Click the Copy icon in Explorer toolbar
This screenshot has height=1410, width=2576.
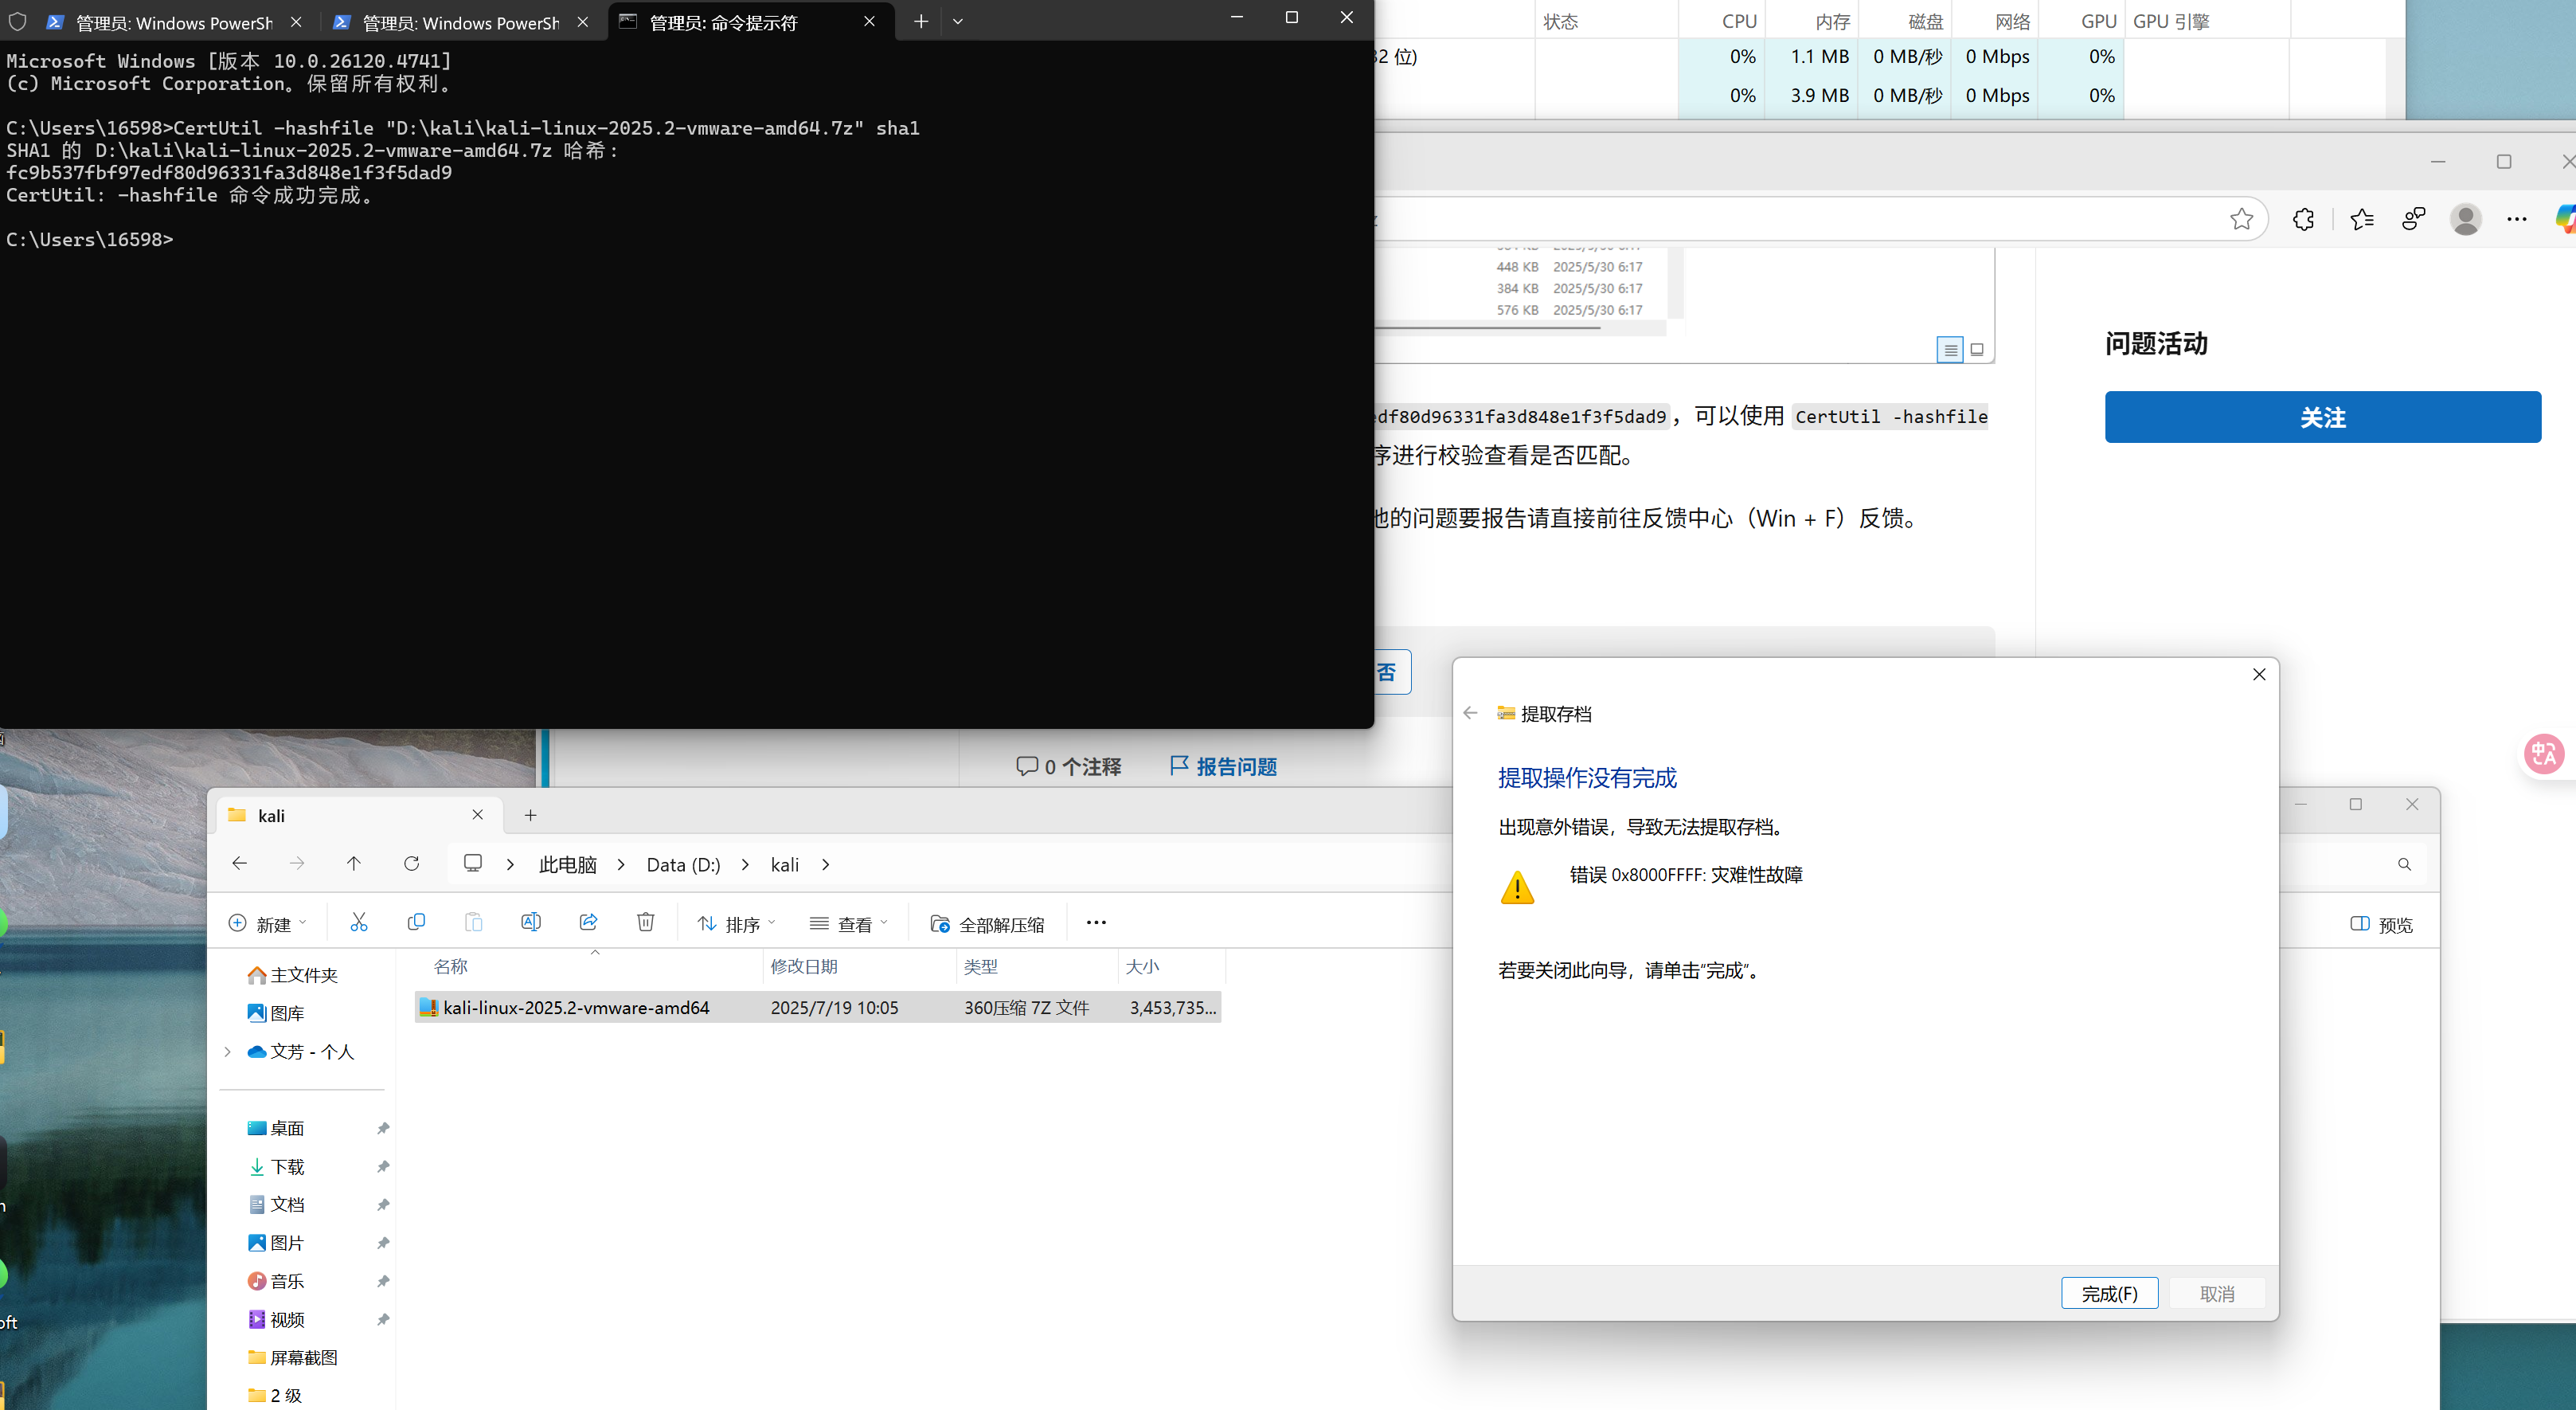coord(417,922)
